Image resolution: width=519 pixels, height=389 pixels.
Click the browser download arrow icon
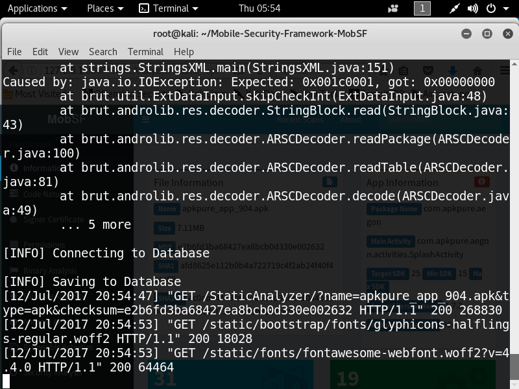tap(452, 71)
